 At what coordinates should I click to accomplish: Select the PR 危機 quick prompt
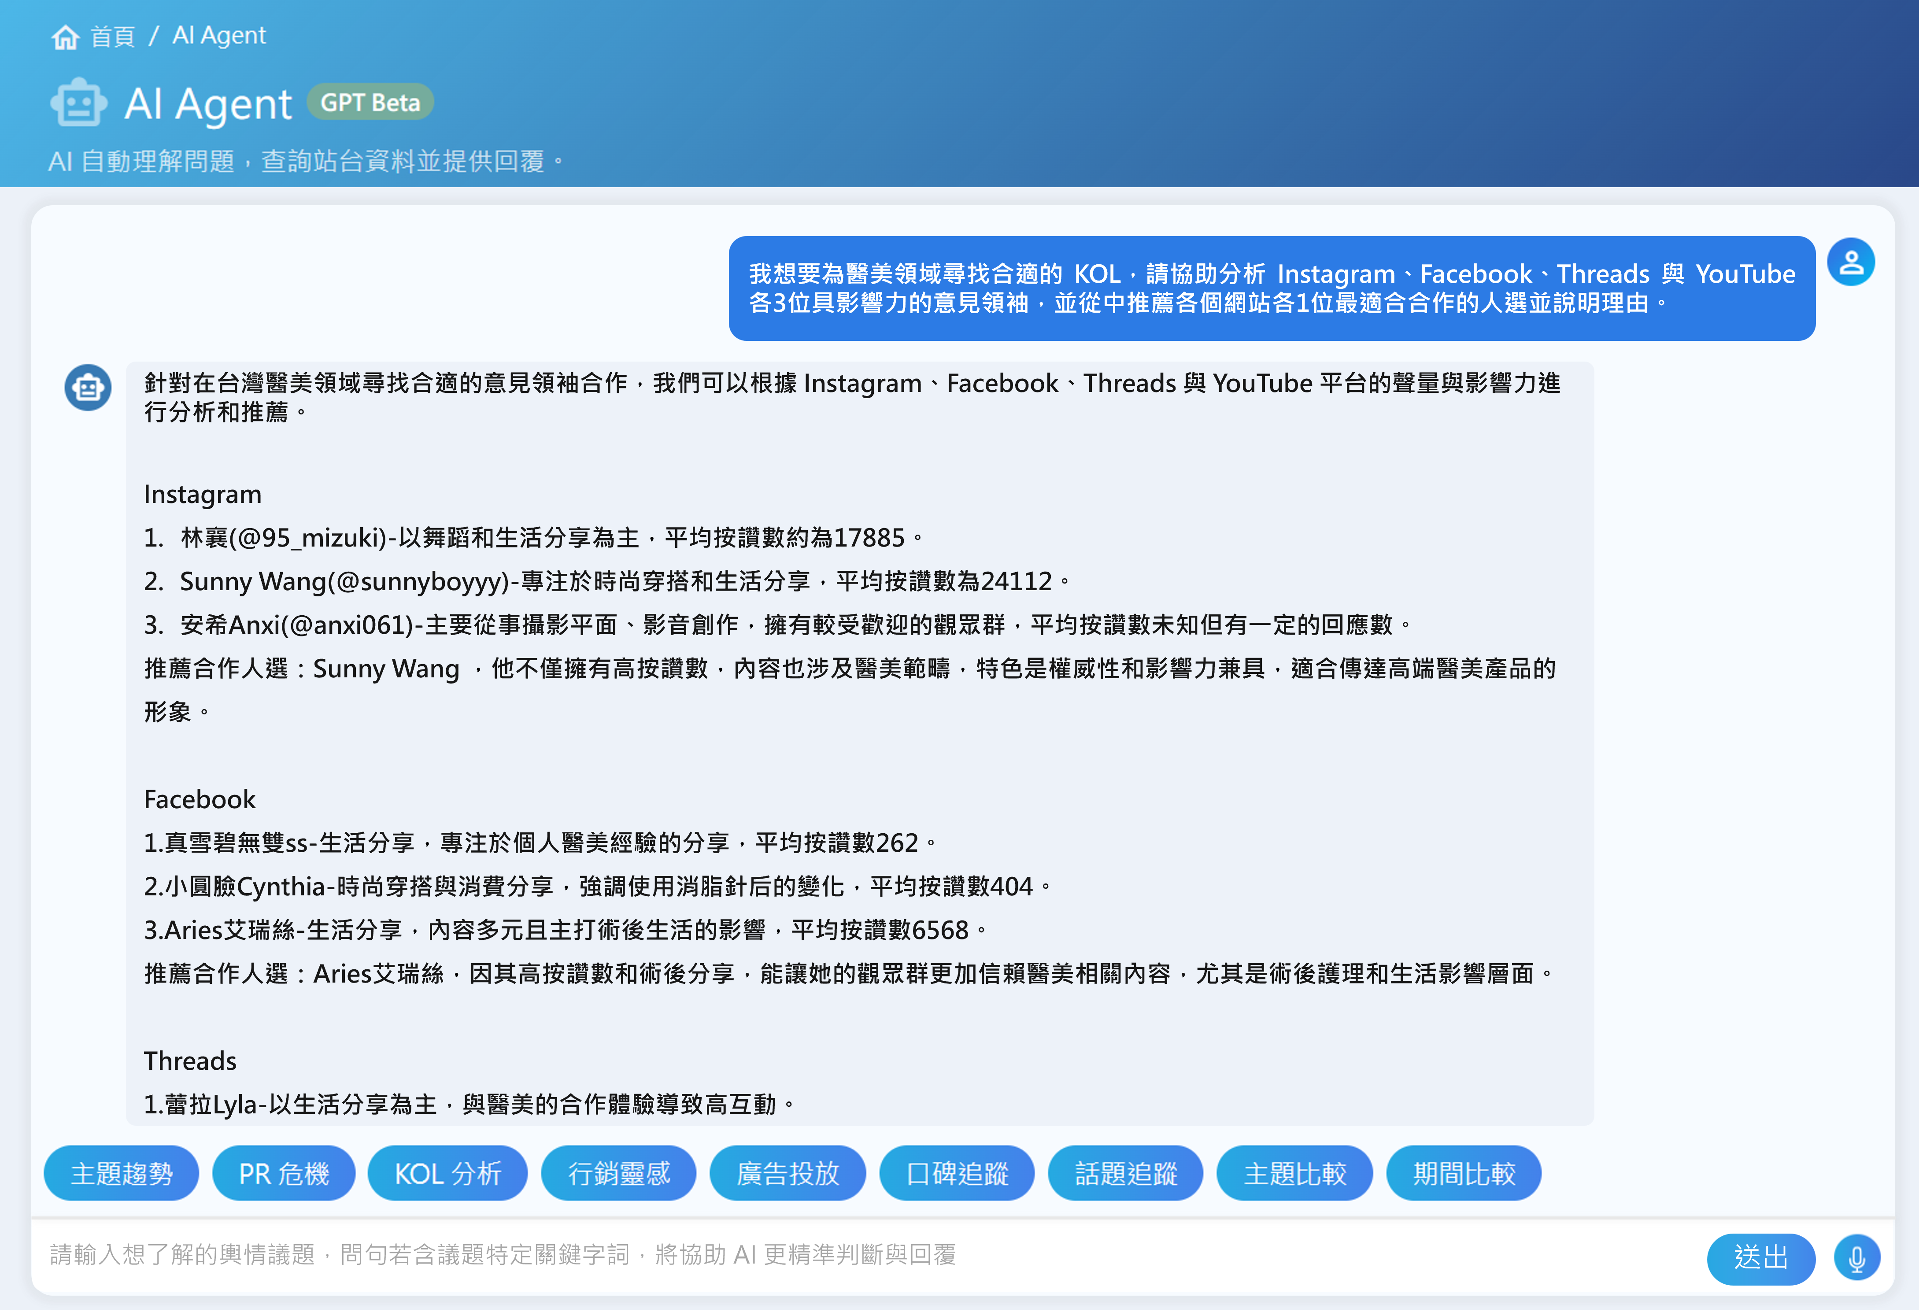pyautogui.click(x=283, y=1172)
